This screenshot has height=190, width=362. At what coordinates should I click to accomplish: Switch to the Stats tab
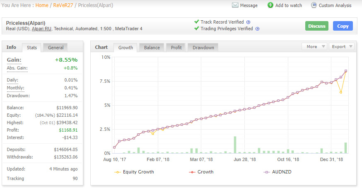[x=31, y=48]
